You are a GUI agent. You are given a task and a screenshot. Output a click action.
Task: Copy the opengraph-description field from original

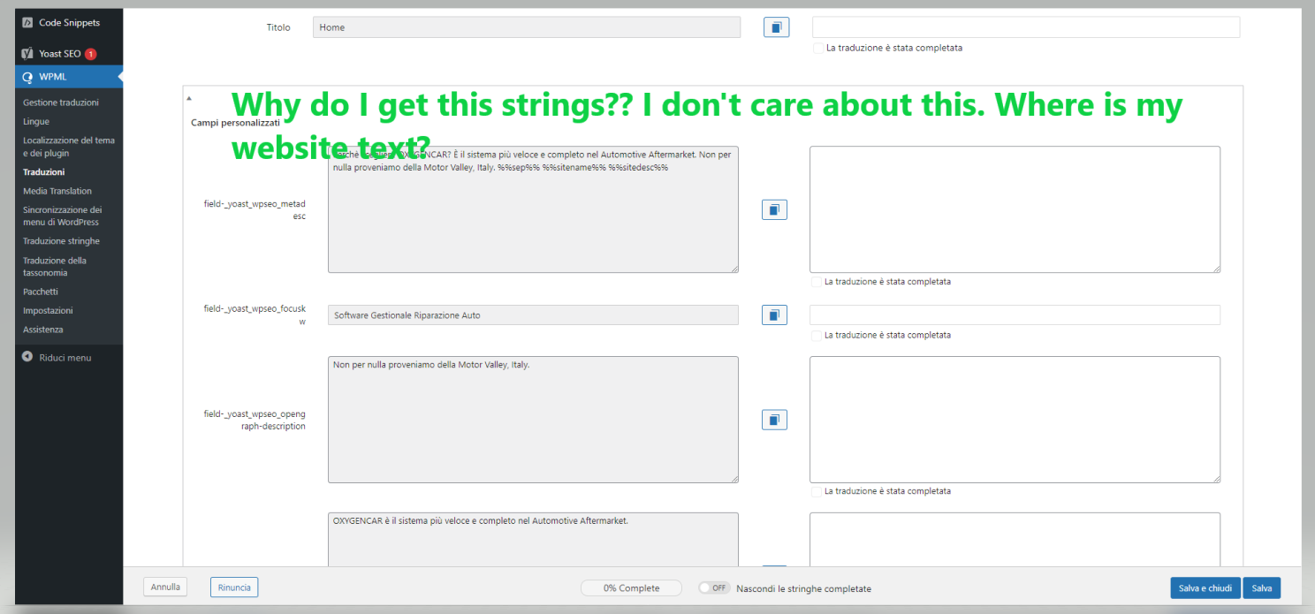click(774, 420)
